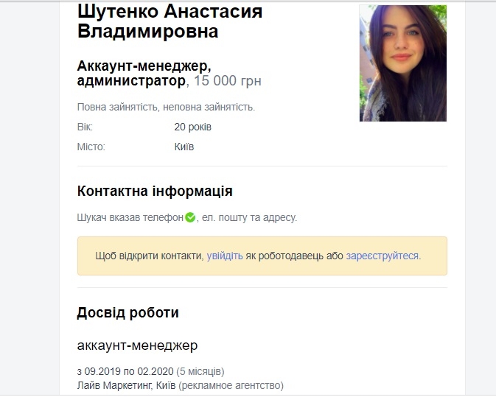Click the "Повна зайнятість, неповна зайнятість" line
The image size is (496, 397).
[x=166, y=108]
